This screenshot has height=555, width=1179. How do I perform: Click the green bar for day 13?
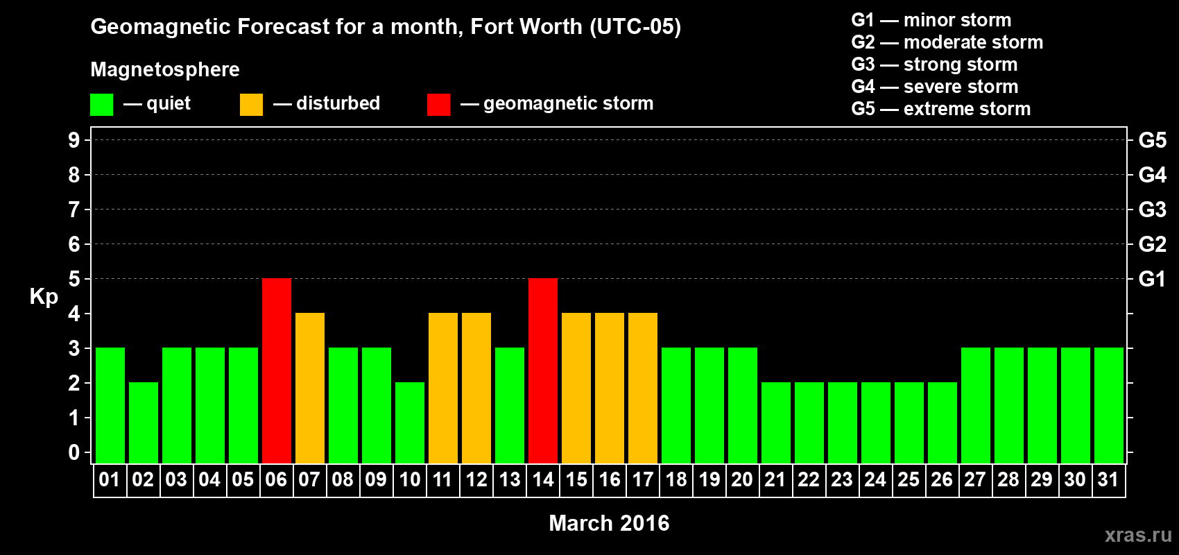pos(510,405)
